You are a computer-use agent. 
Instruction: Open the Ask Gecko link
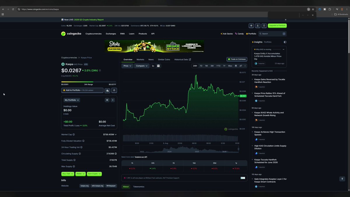pyautogui.click(x=227, y=34)
